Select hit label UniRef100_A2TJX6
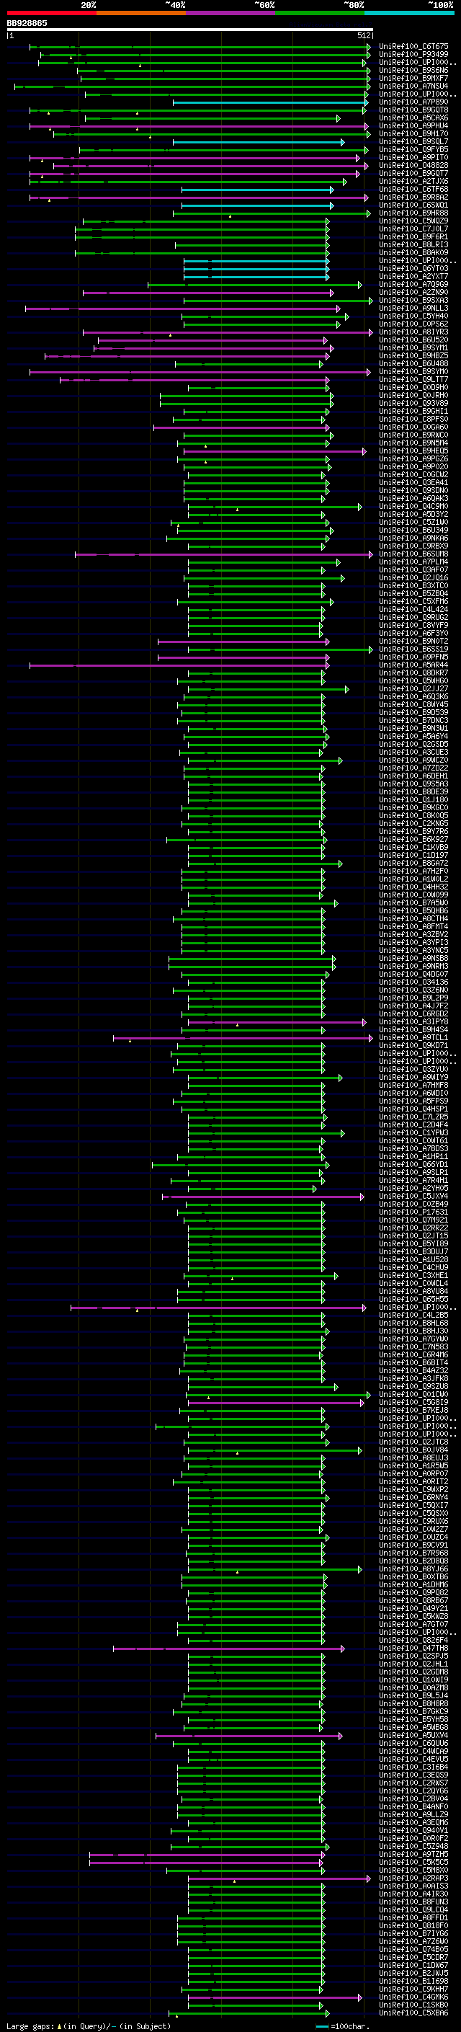Screen dimensions: 461x2032 click(413, 182)
